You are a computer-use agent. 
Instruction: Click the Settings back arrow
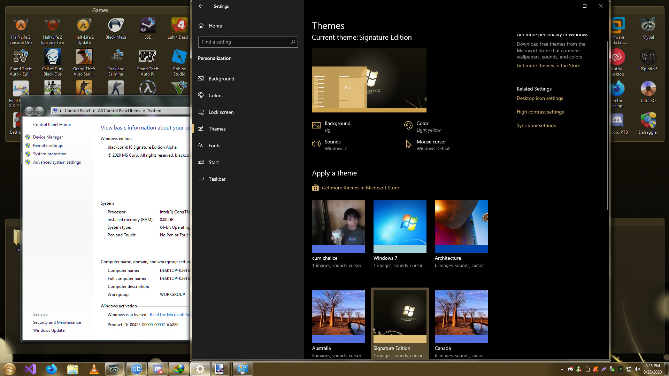coord(200,6)
